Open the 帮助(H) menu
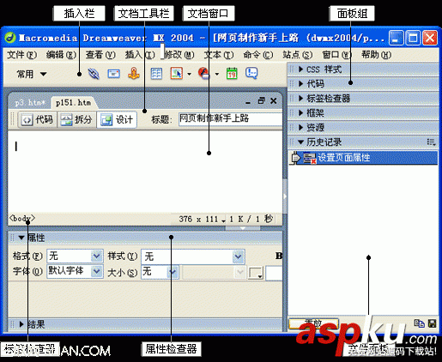This screenshot has width=442, height=362. [x=377, y=55]
